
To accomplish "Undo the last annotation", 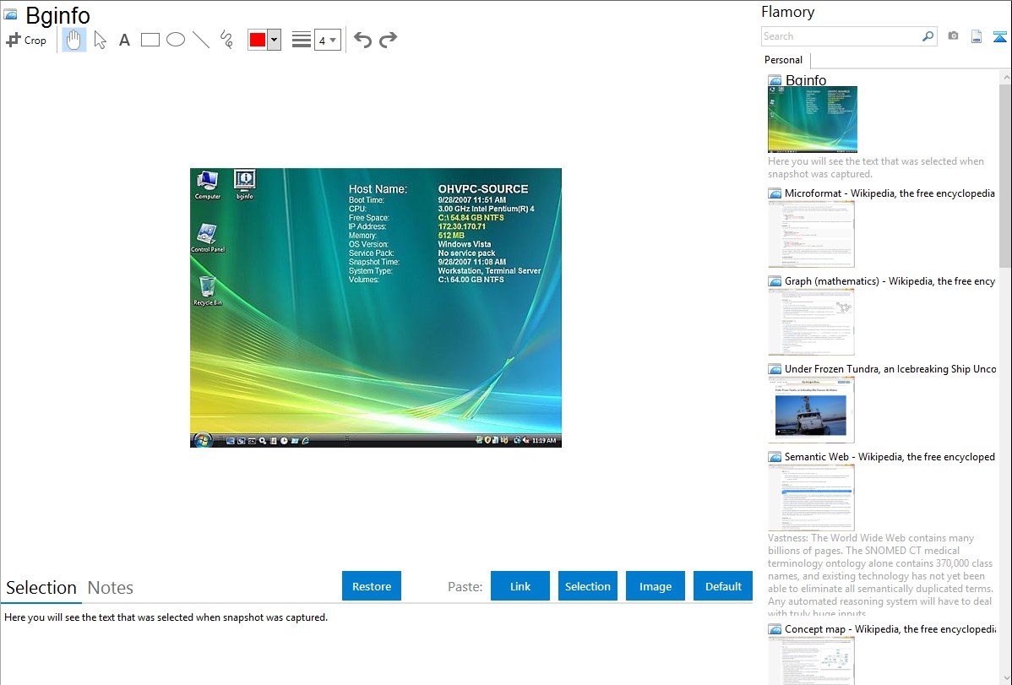I will click(362, 40).
